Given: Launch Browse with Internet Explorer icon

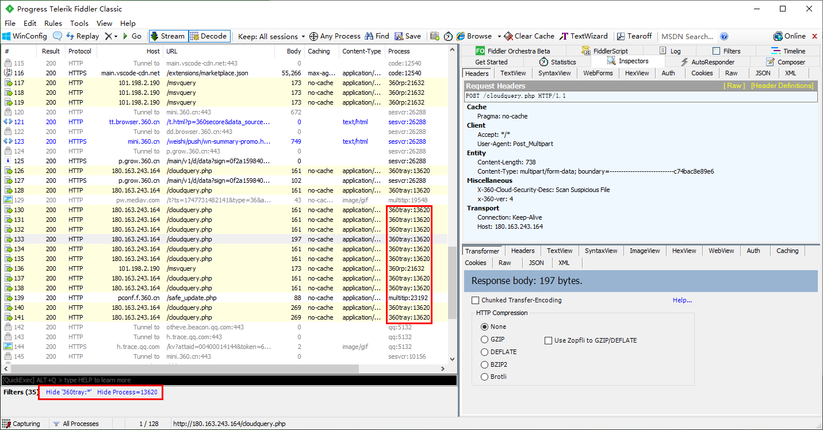Looking at the screenshot, I should (474, 36).
